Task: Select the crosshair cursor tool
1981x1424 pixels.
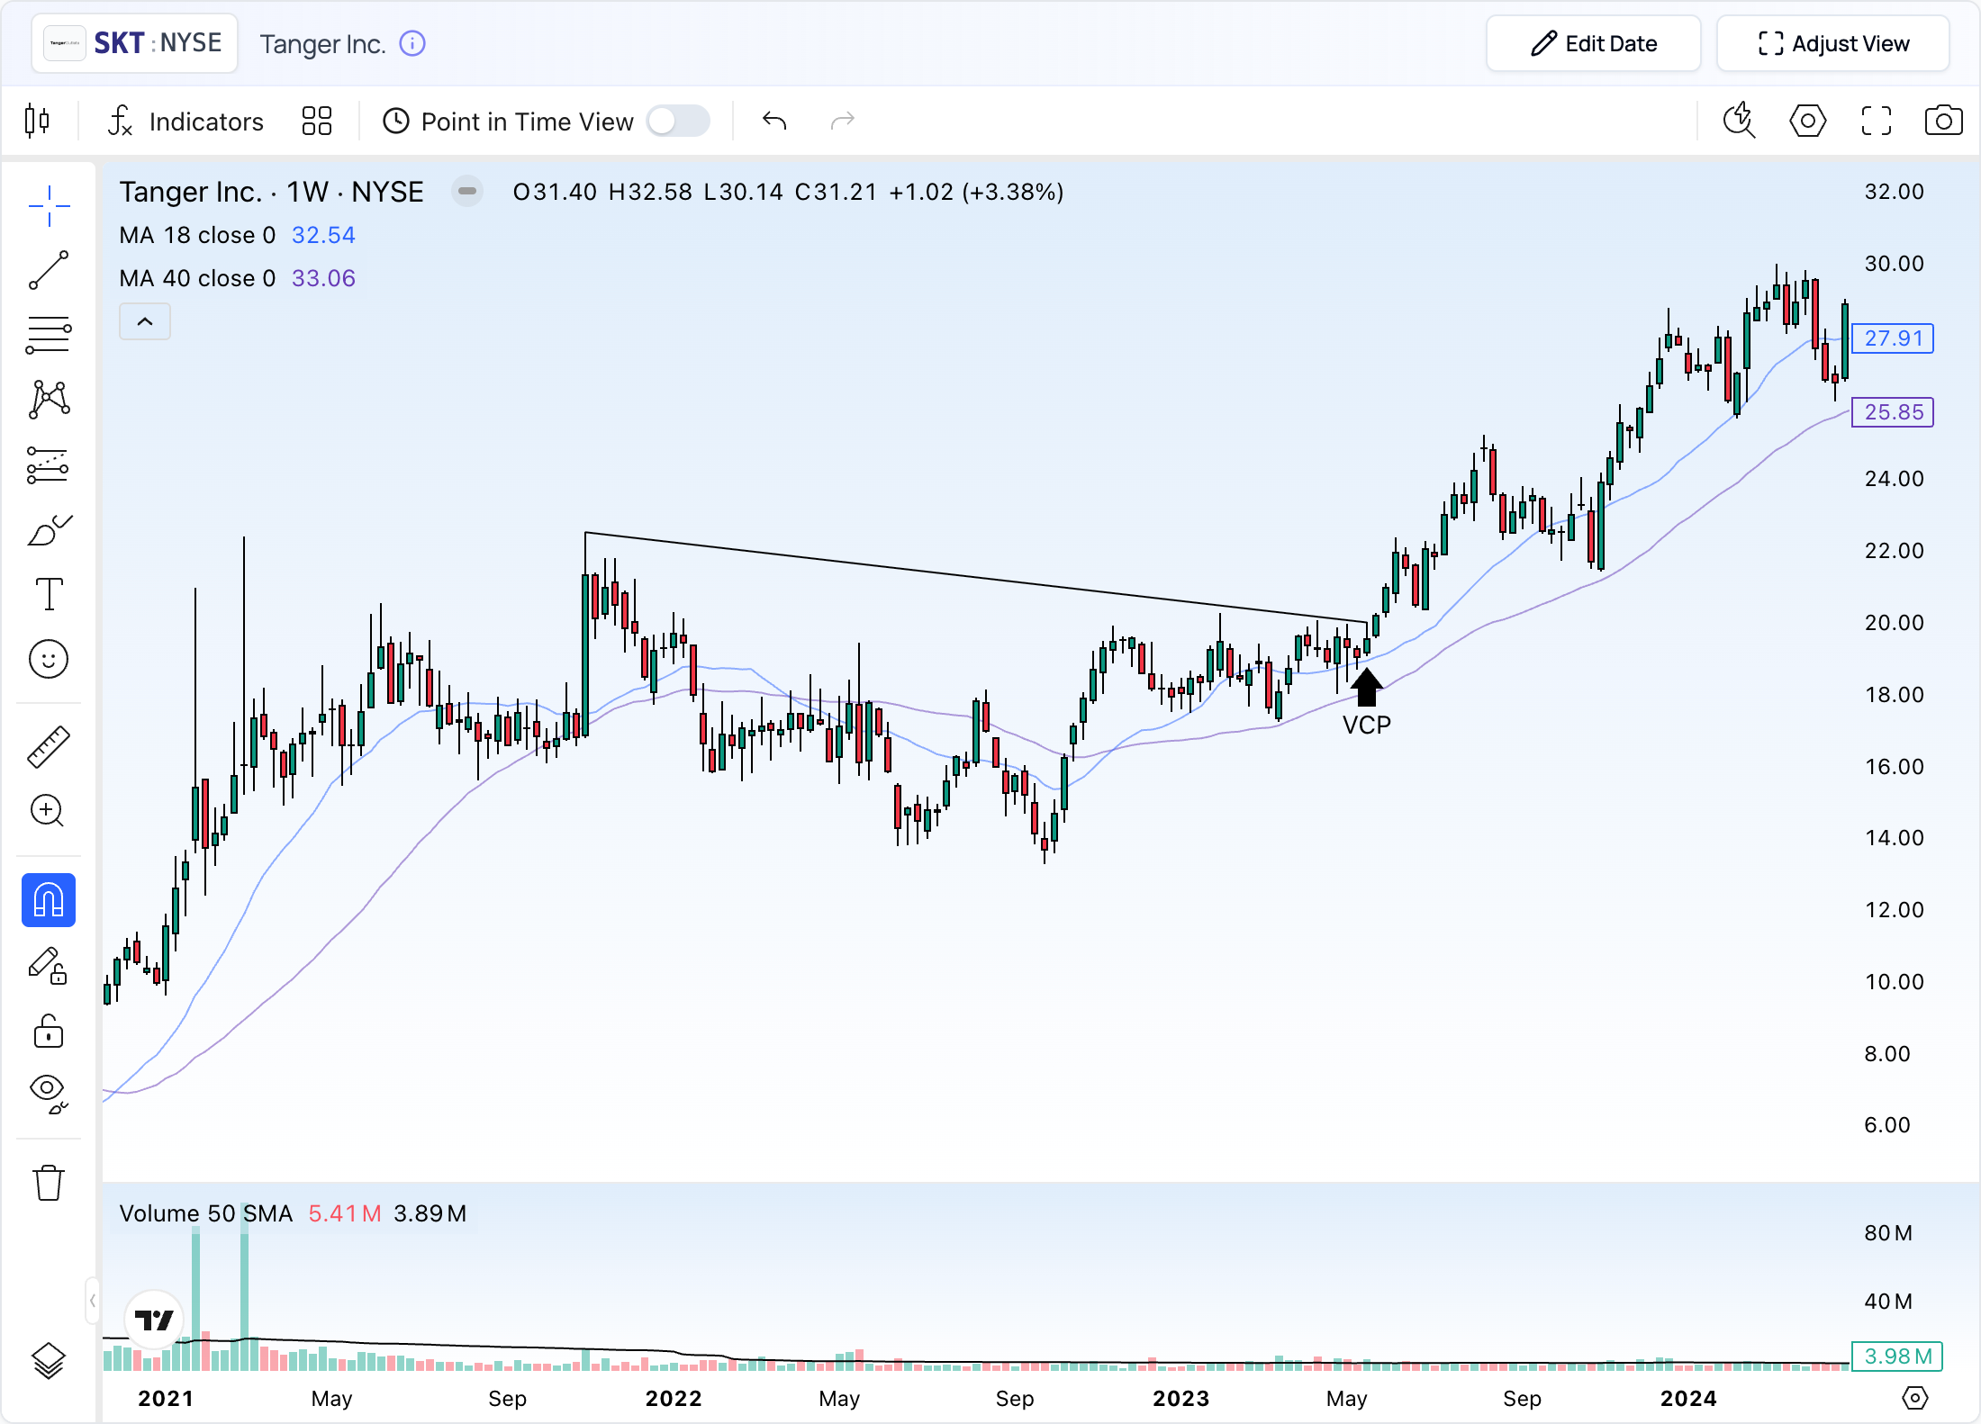Action: pos(49,206)
